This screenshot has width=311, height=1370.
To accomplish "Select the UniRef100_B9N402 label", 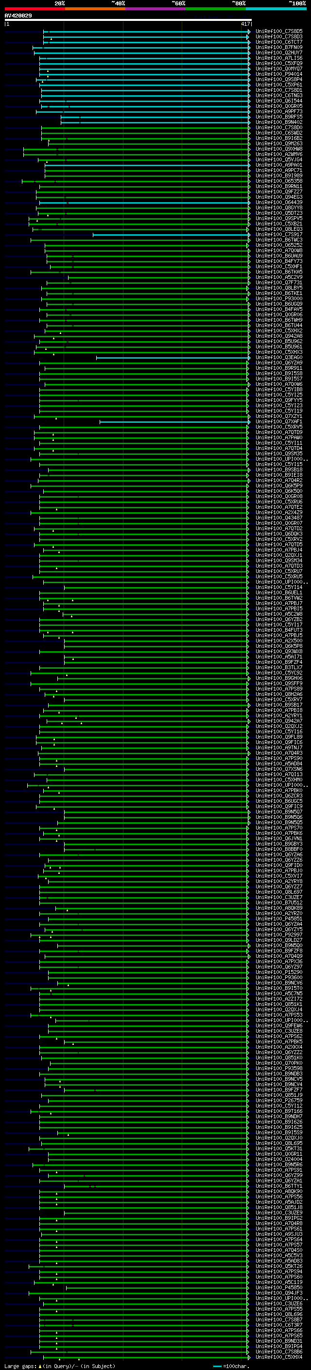I will tap(279, 122).
